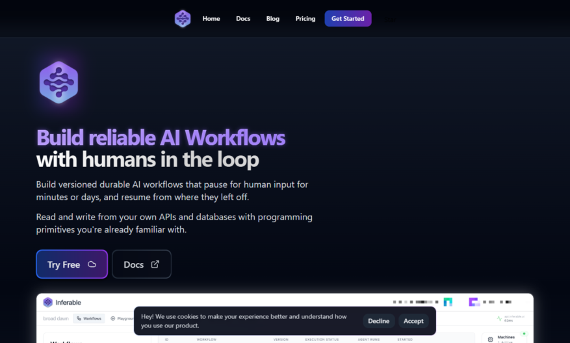Accept cookies in the cookie banner

(x=413, y=321)
